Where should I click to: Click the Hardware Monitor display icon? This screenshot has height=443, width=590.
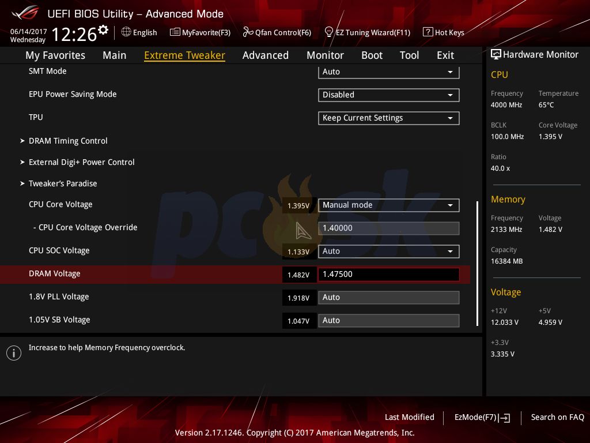click(x=496, y=54)
